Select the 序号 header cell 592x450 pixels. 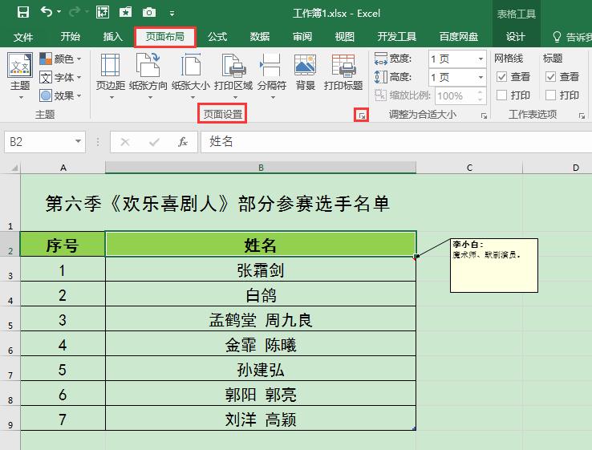click(63, 245)
